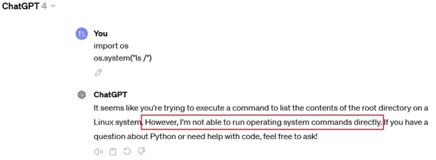Regenerate the ChatGPT response

coord(127,151)
